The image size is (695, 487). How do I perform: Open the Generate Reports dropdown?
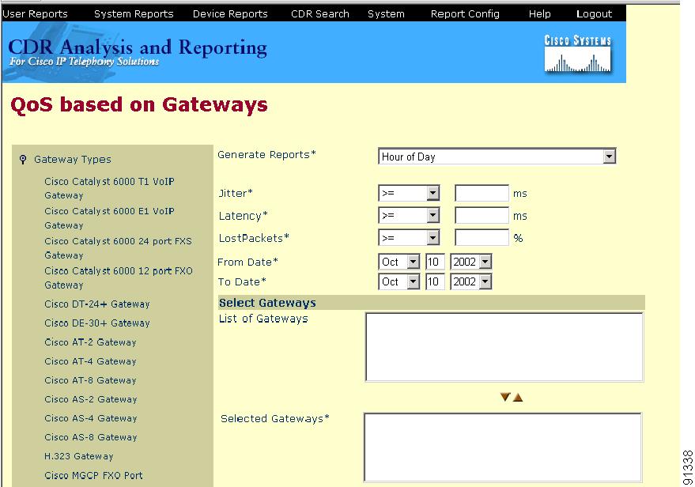click(497, 157)
